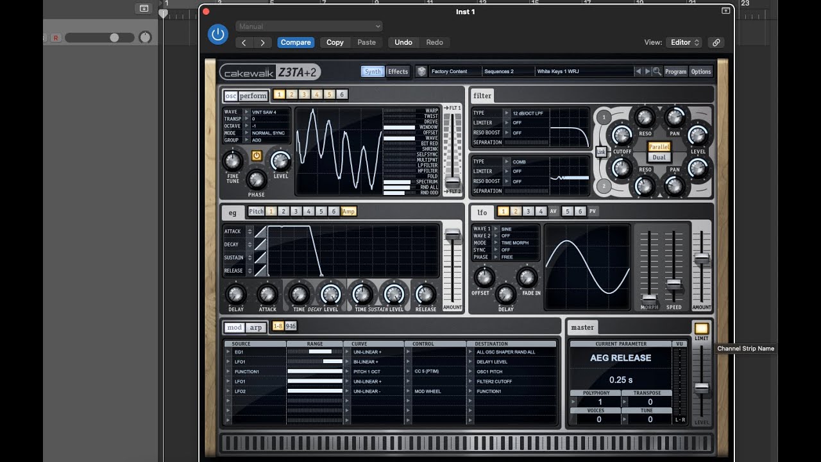Viewport: 821px width, 462px height.
Task: Select the EG Amp tab
Action: coord(348,211)
